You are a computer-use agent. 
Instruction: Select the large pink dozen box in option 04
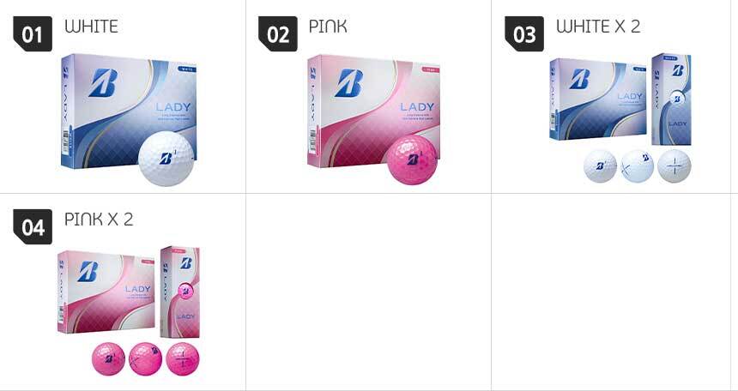106,292
